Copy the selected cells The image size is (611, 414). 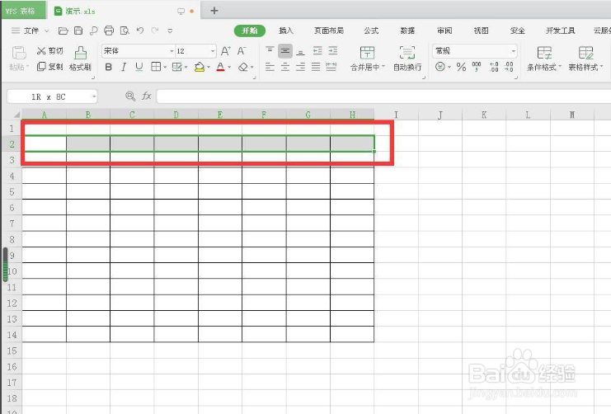click(x=49, y=67)
